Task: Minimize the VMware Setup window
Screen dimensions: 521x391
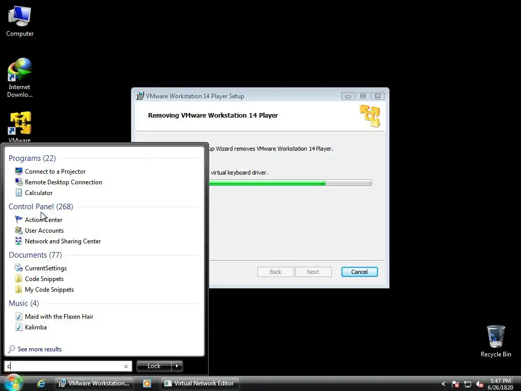Action: tap(348, 96)
